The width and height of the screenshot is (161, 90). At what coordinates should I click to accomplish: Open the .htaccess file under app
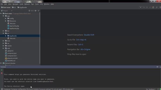(x=12, y=23)
